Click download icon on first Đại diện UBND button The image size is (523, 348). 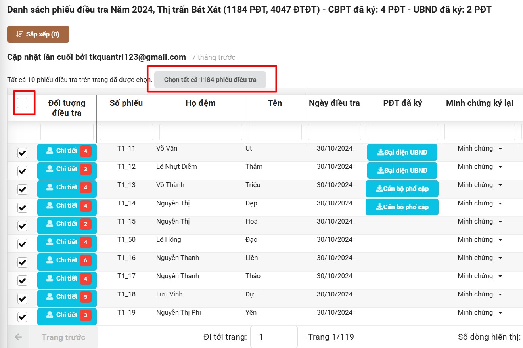pyautogui.click(x=380, y=152)
